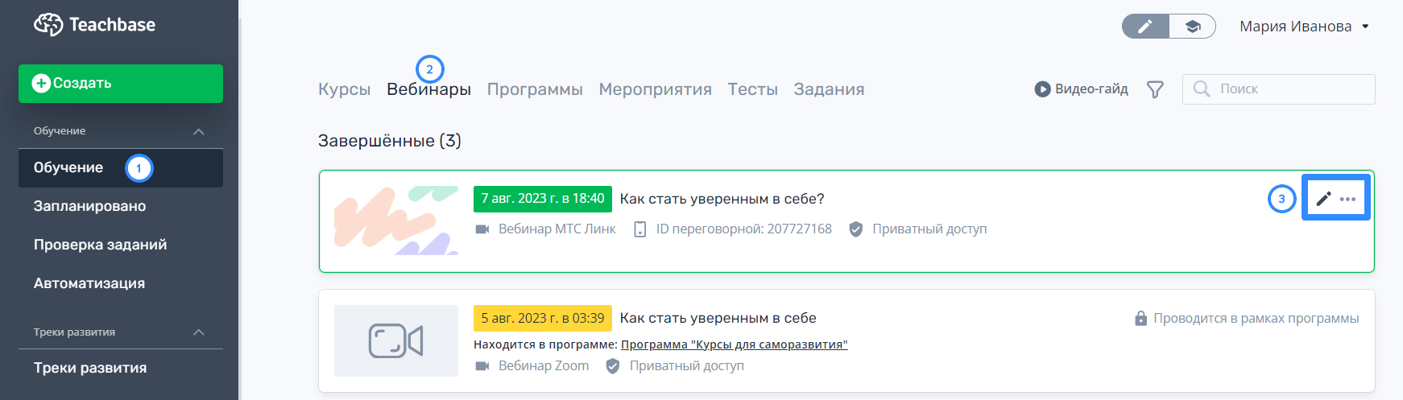Screen dimensions: 1403x400
Task: Click the green Создать button
Action: tap(121, 84)
